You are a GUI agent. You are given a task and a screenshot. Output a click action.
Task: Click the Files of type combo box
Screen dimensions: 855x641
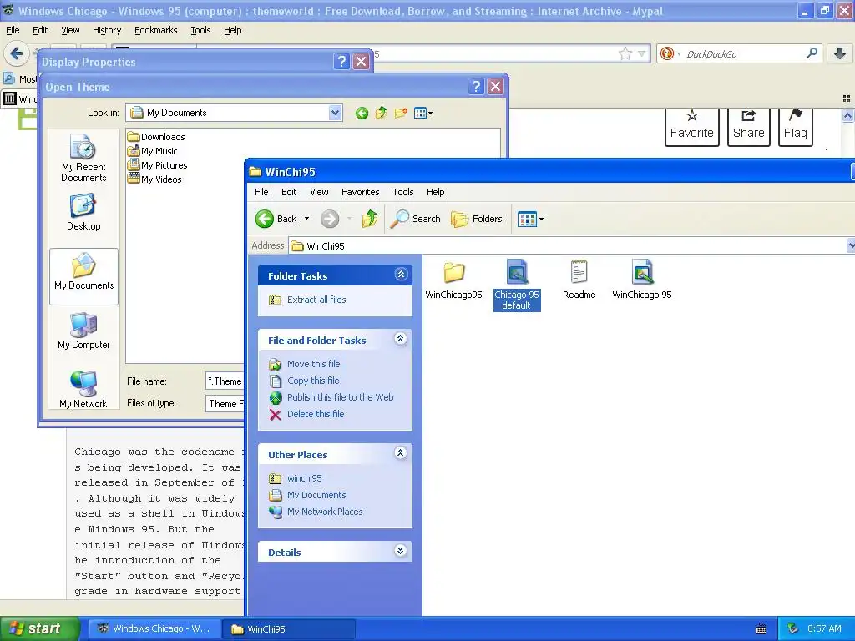(225, 404)
